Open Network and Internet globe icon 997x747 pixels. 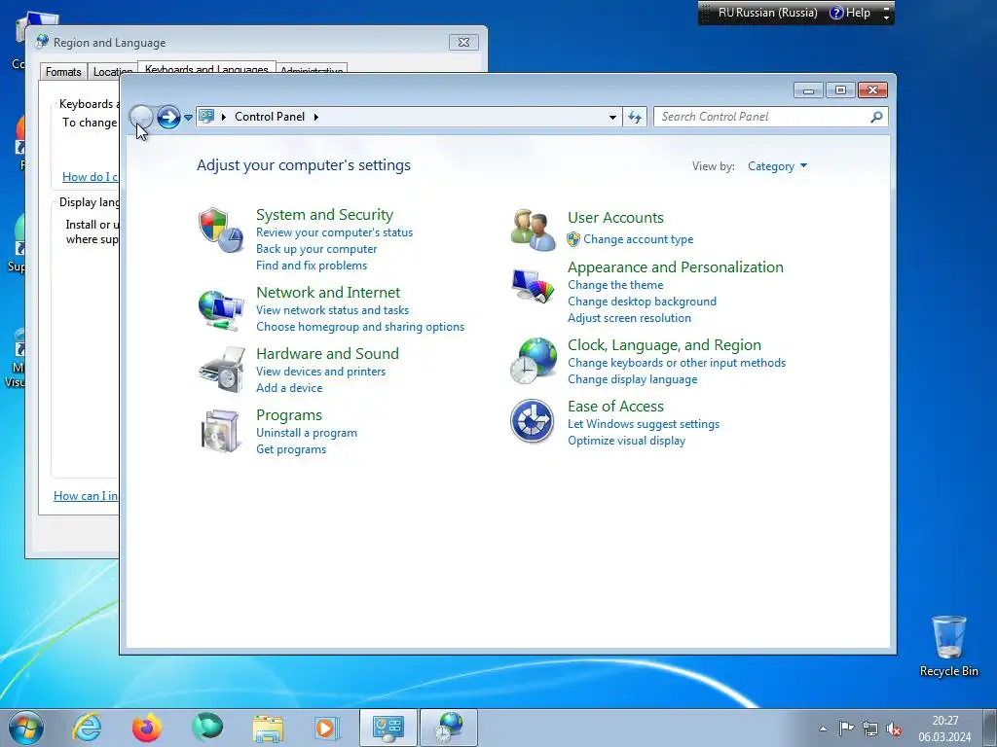221,310
